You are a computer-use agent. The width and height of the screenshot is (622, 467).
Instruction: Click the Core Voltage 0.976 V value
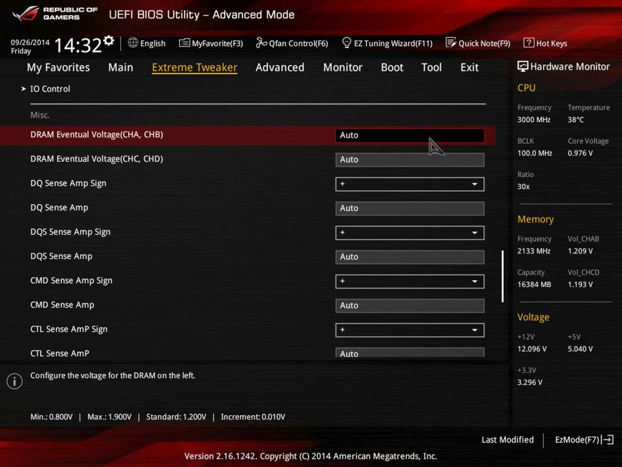tap(580, 153)
